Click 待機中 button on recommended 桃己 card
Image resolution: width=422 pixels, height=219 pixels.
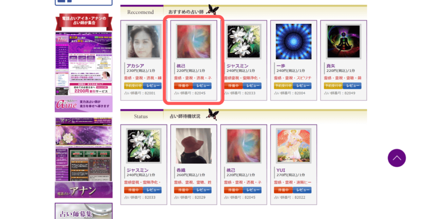(x=183, y=86)
